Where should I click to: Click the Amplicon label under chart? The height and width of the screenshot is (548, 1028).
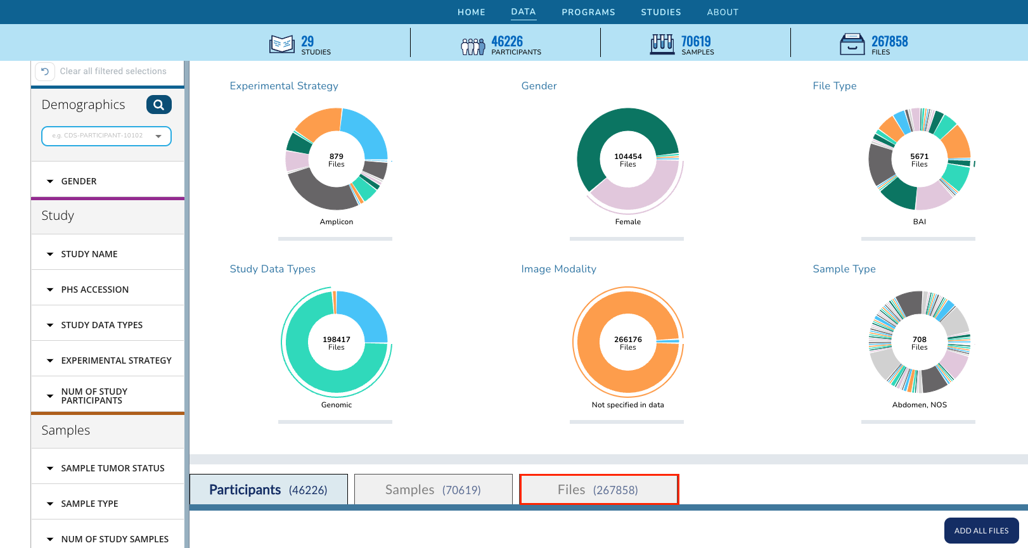coord(337,222)
